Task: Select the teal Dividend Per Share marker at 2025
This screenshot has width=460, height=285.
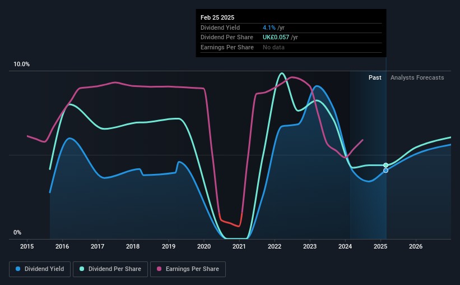Action: click(x=385, y=165)
